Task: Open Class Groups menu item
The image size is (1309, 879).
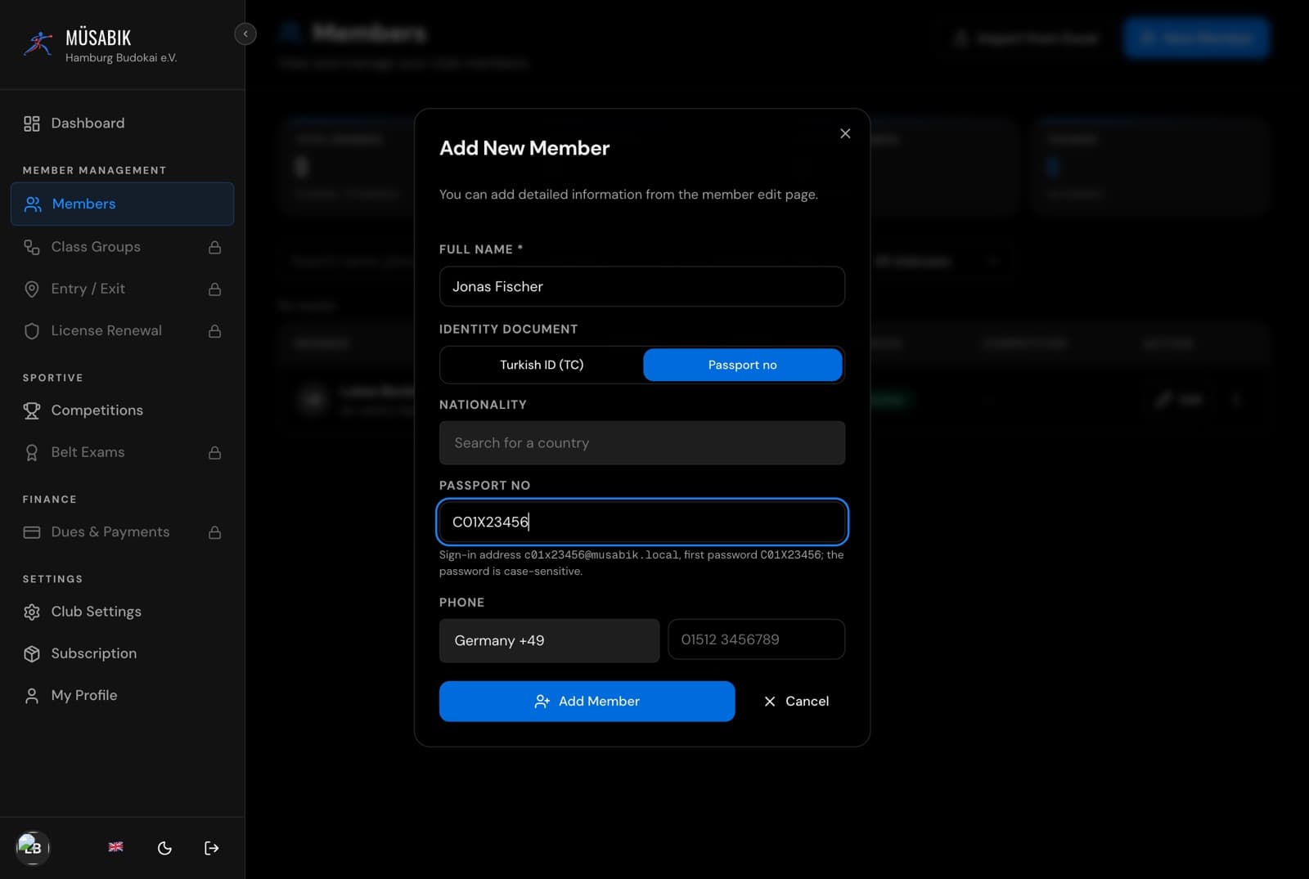Action: tap(122, 247)
